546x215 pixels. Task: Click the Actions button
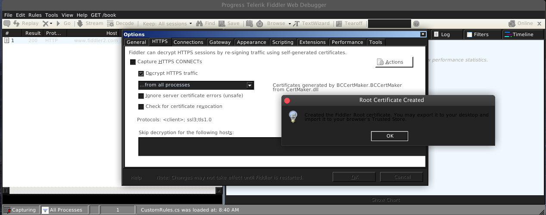[x=394, y=62]
